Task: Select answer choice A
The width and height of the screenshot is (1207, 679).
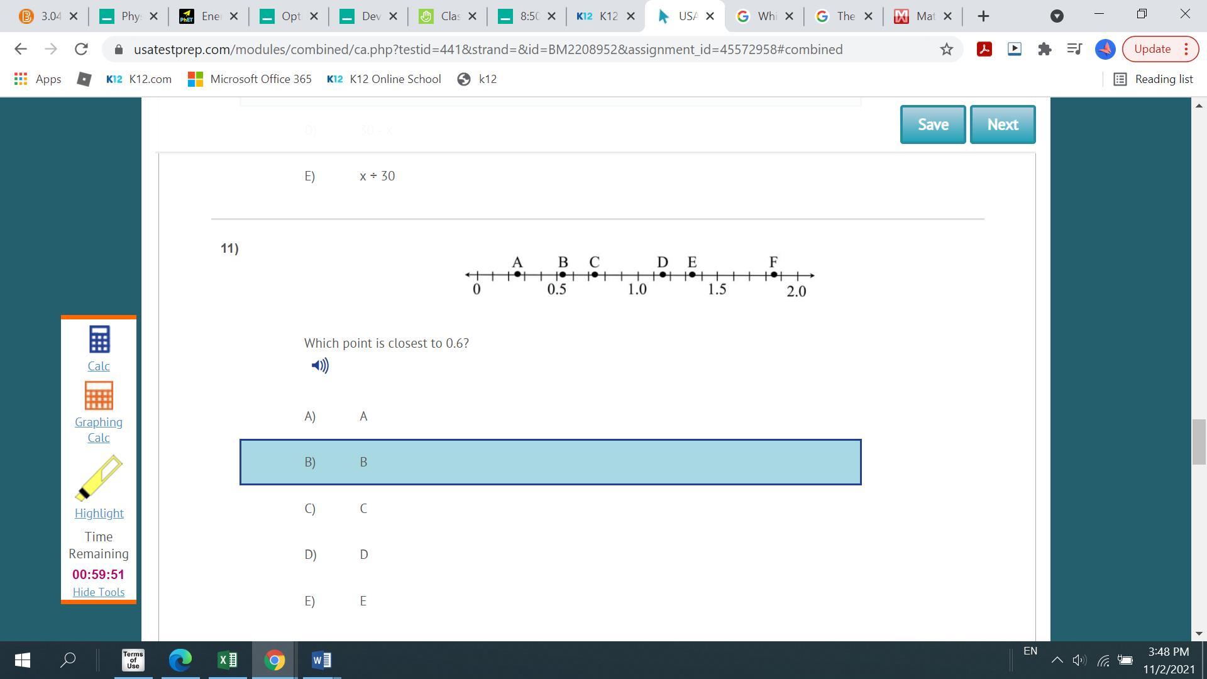Action: click(363, 416)
